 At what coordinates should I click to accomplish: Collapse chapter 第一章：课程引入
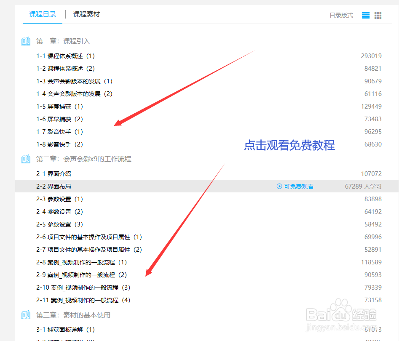pyautogui.click(x=63, y=41)
